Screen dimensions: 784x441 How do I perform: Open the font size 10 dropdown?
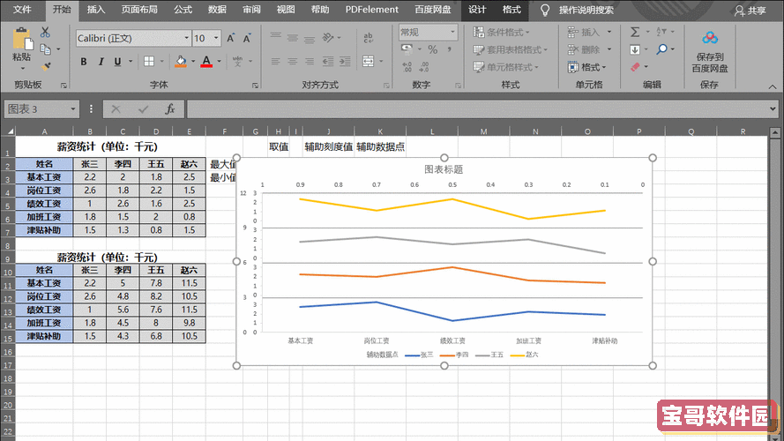tap(216, 39)
